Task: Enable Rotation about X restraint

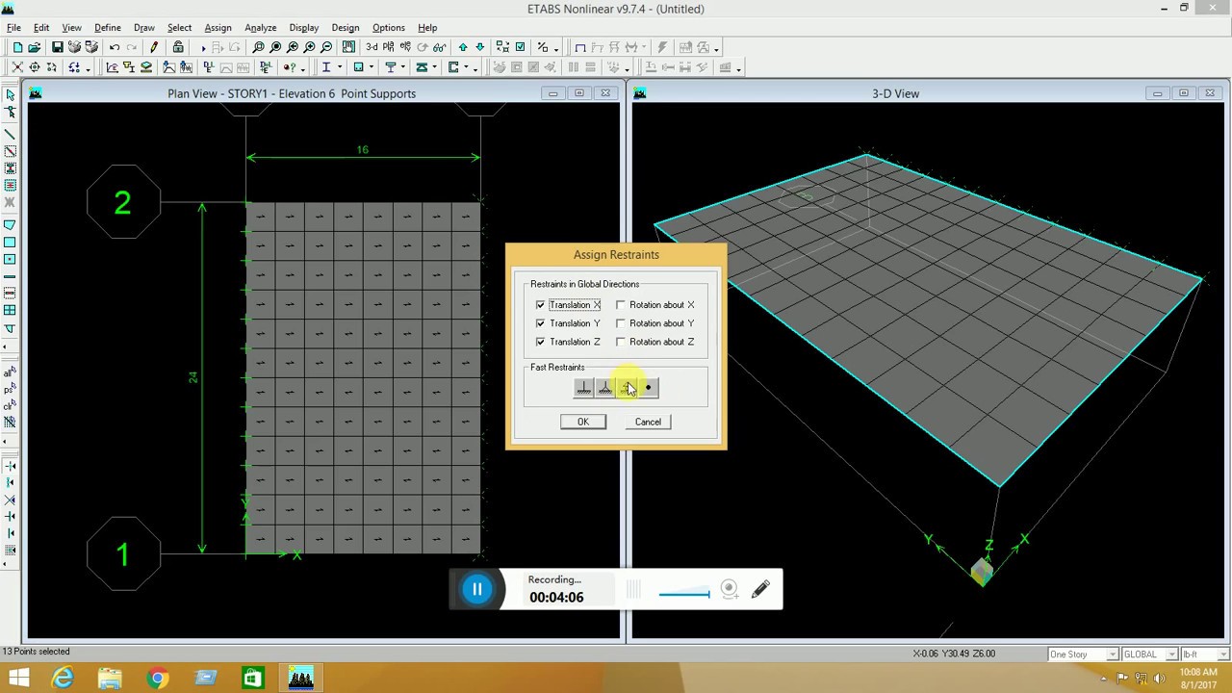Action: 621,305
